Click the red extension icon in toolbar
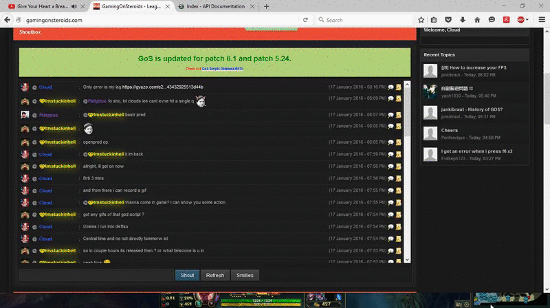 (506, 20)
